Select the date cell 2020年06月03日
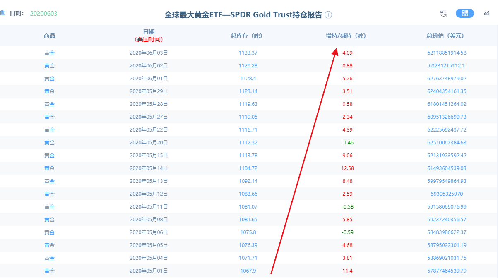The height and width of the screenshot is (278, 498). tap(149, 53)
